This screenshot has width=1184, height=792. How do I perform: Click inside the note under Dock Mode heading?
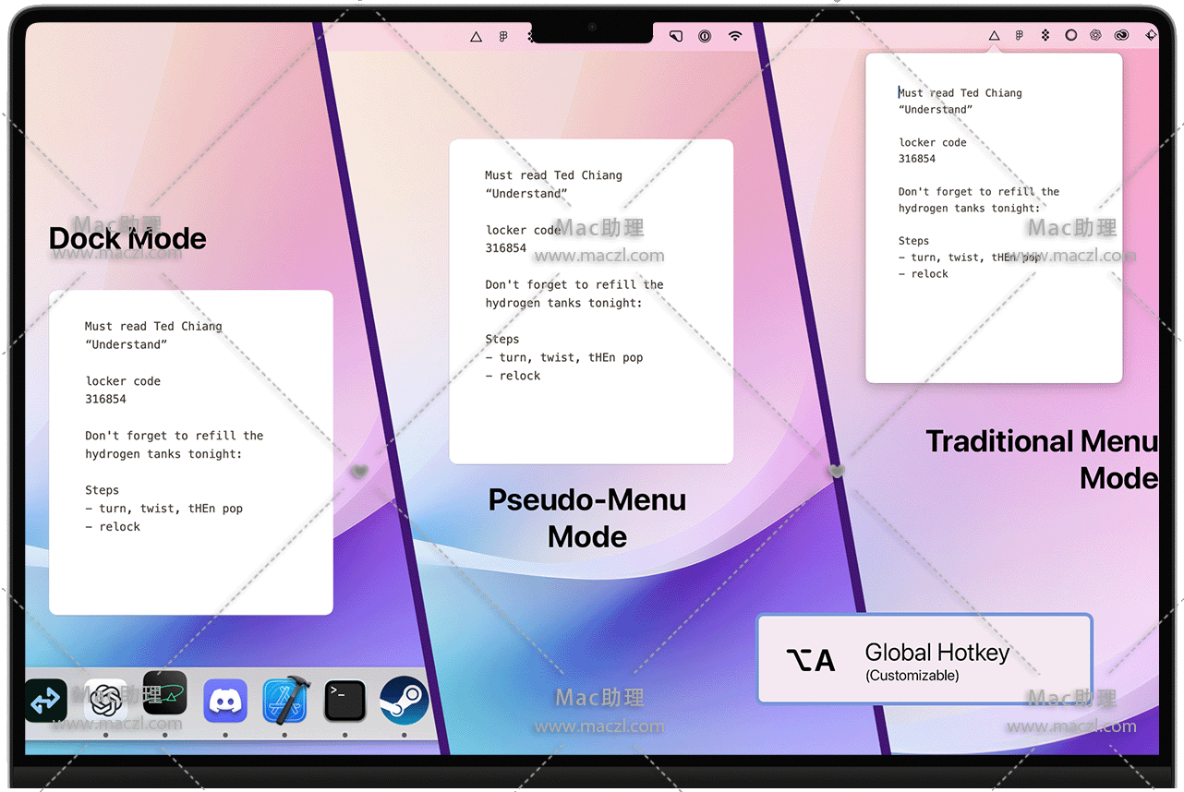pyautogui.click(x=190, y=452)
